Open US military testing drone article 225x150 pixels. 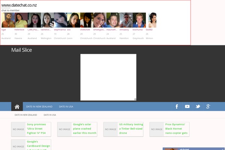131,129
